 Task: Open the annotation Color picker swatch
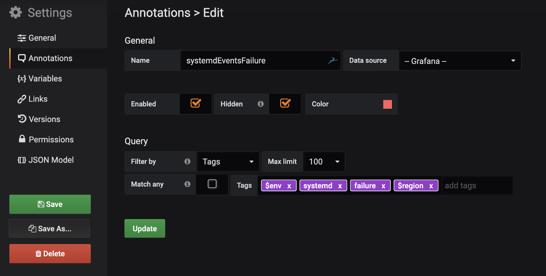[x=387, y=104]
